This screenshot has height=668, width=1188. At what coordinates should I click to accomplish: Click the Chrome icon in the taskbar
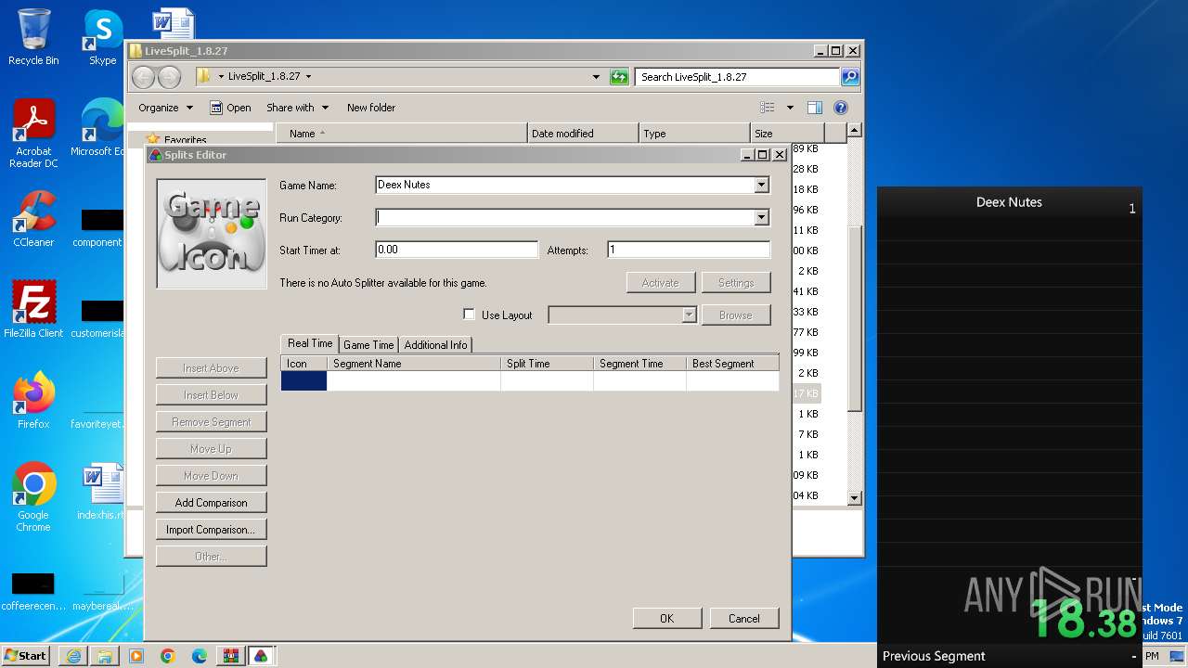coord(168,656)
